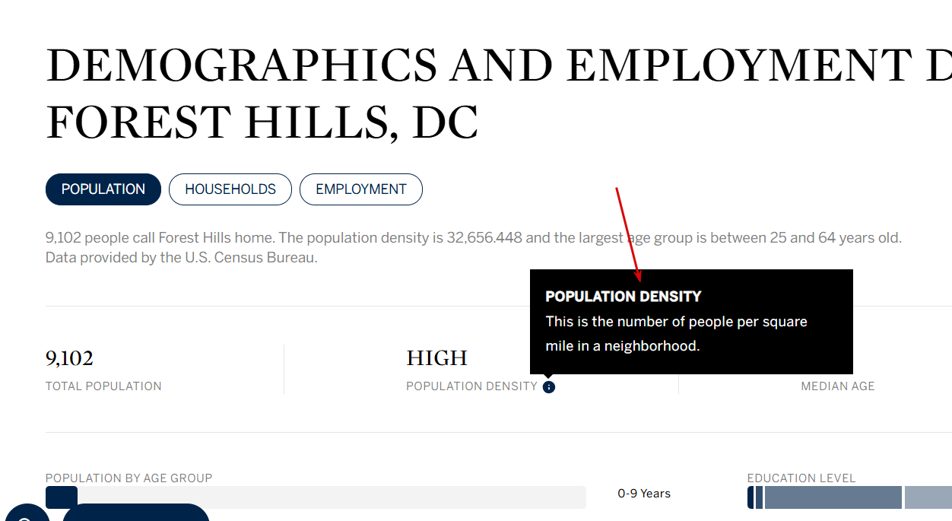The height and width of the screenshot is (521, 952).
Task: Open the round floating button at bottom-left
Action: 25,515
